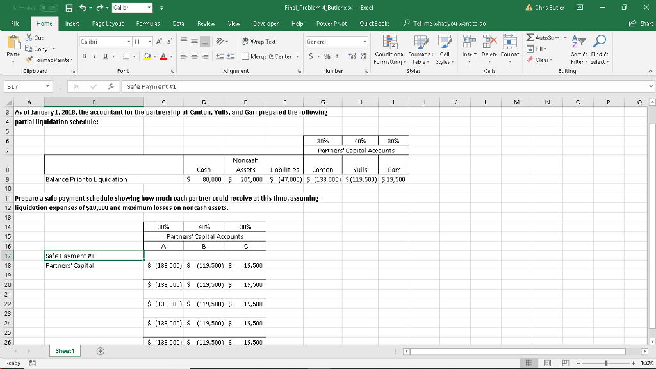The width and height of the screenshot is (656, 369).
Task: Click the Page Break Preview button in status bar
Action: [x=566, y=363]
